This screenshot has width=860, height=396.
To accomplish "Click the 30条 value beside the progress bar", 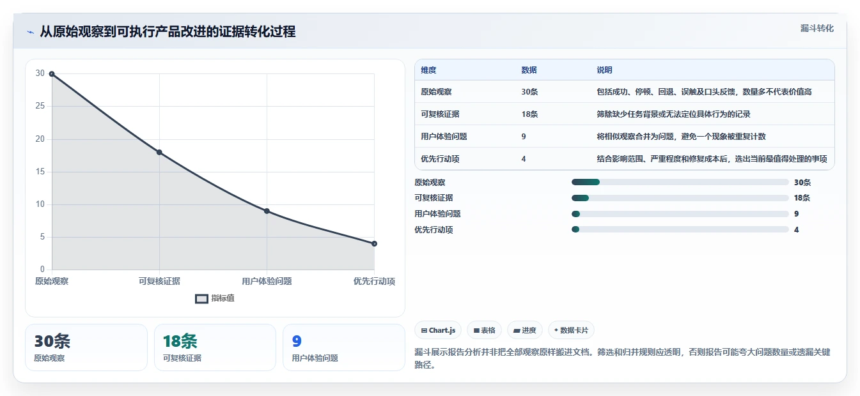I will 802,182.
